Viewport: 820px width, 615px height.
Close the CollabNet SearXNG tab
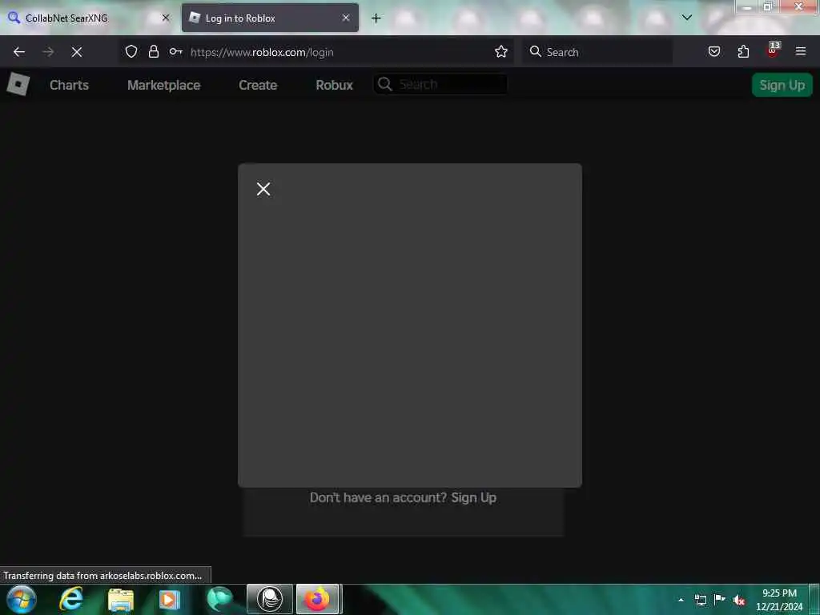coord(166,18)
